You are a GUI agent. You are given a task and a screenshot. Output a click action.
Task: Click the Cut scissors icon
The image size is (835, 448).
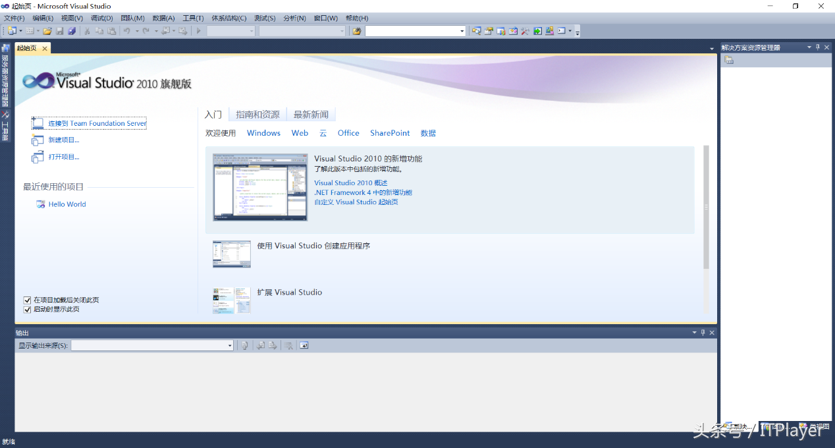click(x=87, y=31)
